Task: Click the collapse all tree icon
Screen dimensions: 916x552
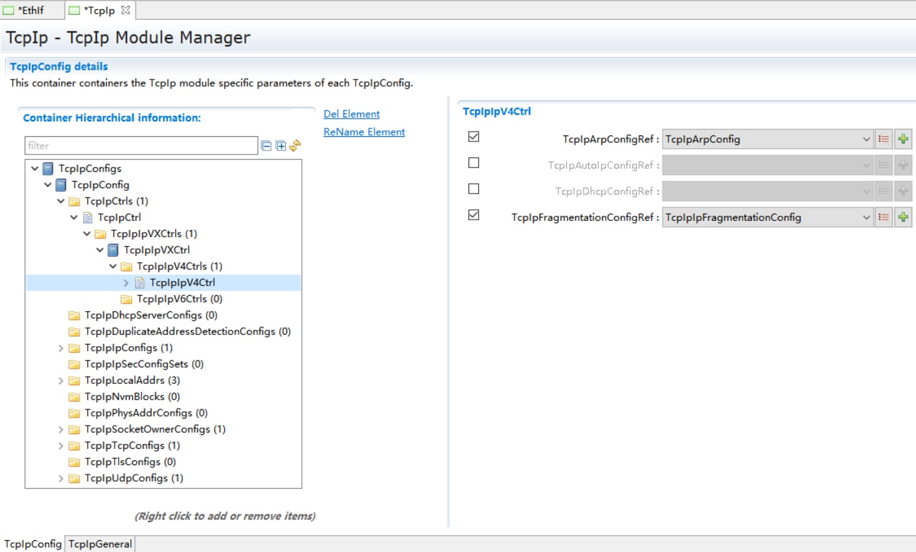Action: coord(266,145)
